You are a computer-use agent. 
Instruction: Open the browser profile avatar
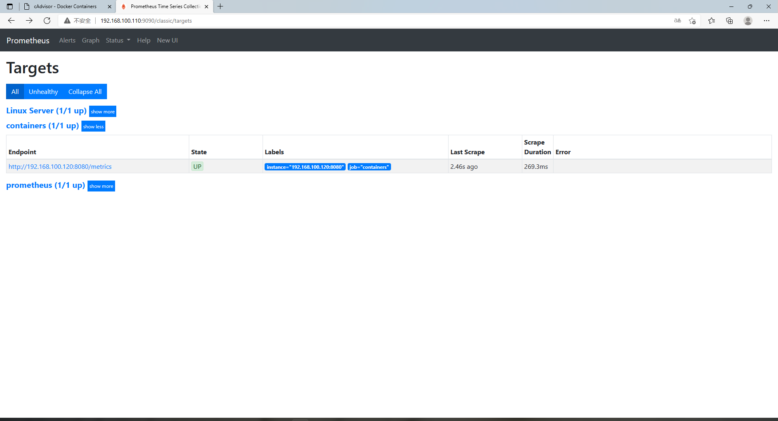point(748,21)
